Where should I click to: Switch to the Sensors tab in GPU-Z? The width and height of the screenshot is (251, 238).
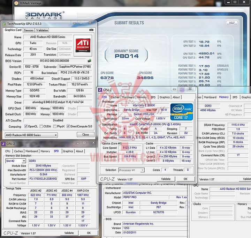coord(29,30)
